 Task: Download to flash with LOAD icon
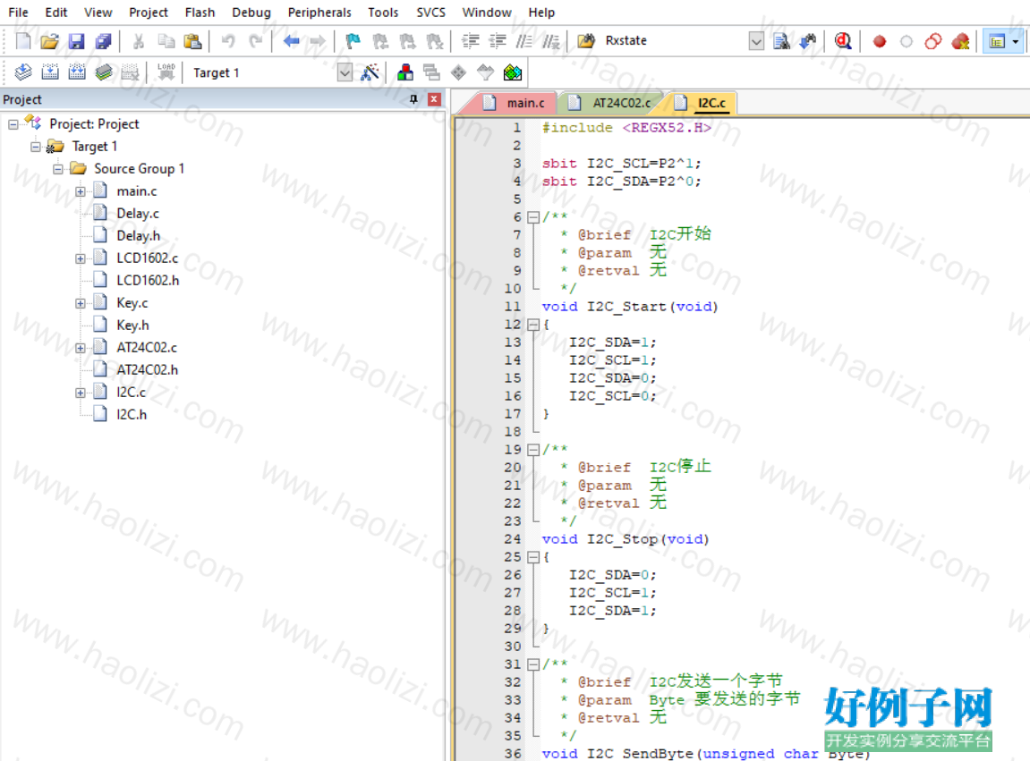pos(166,72)
